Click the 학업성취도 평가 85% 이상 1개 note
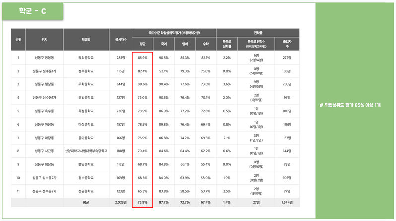396x221 pixels. 356,105
